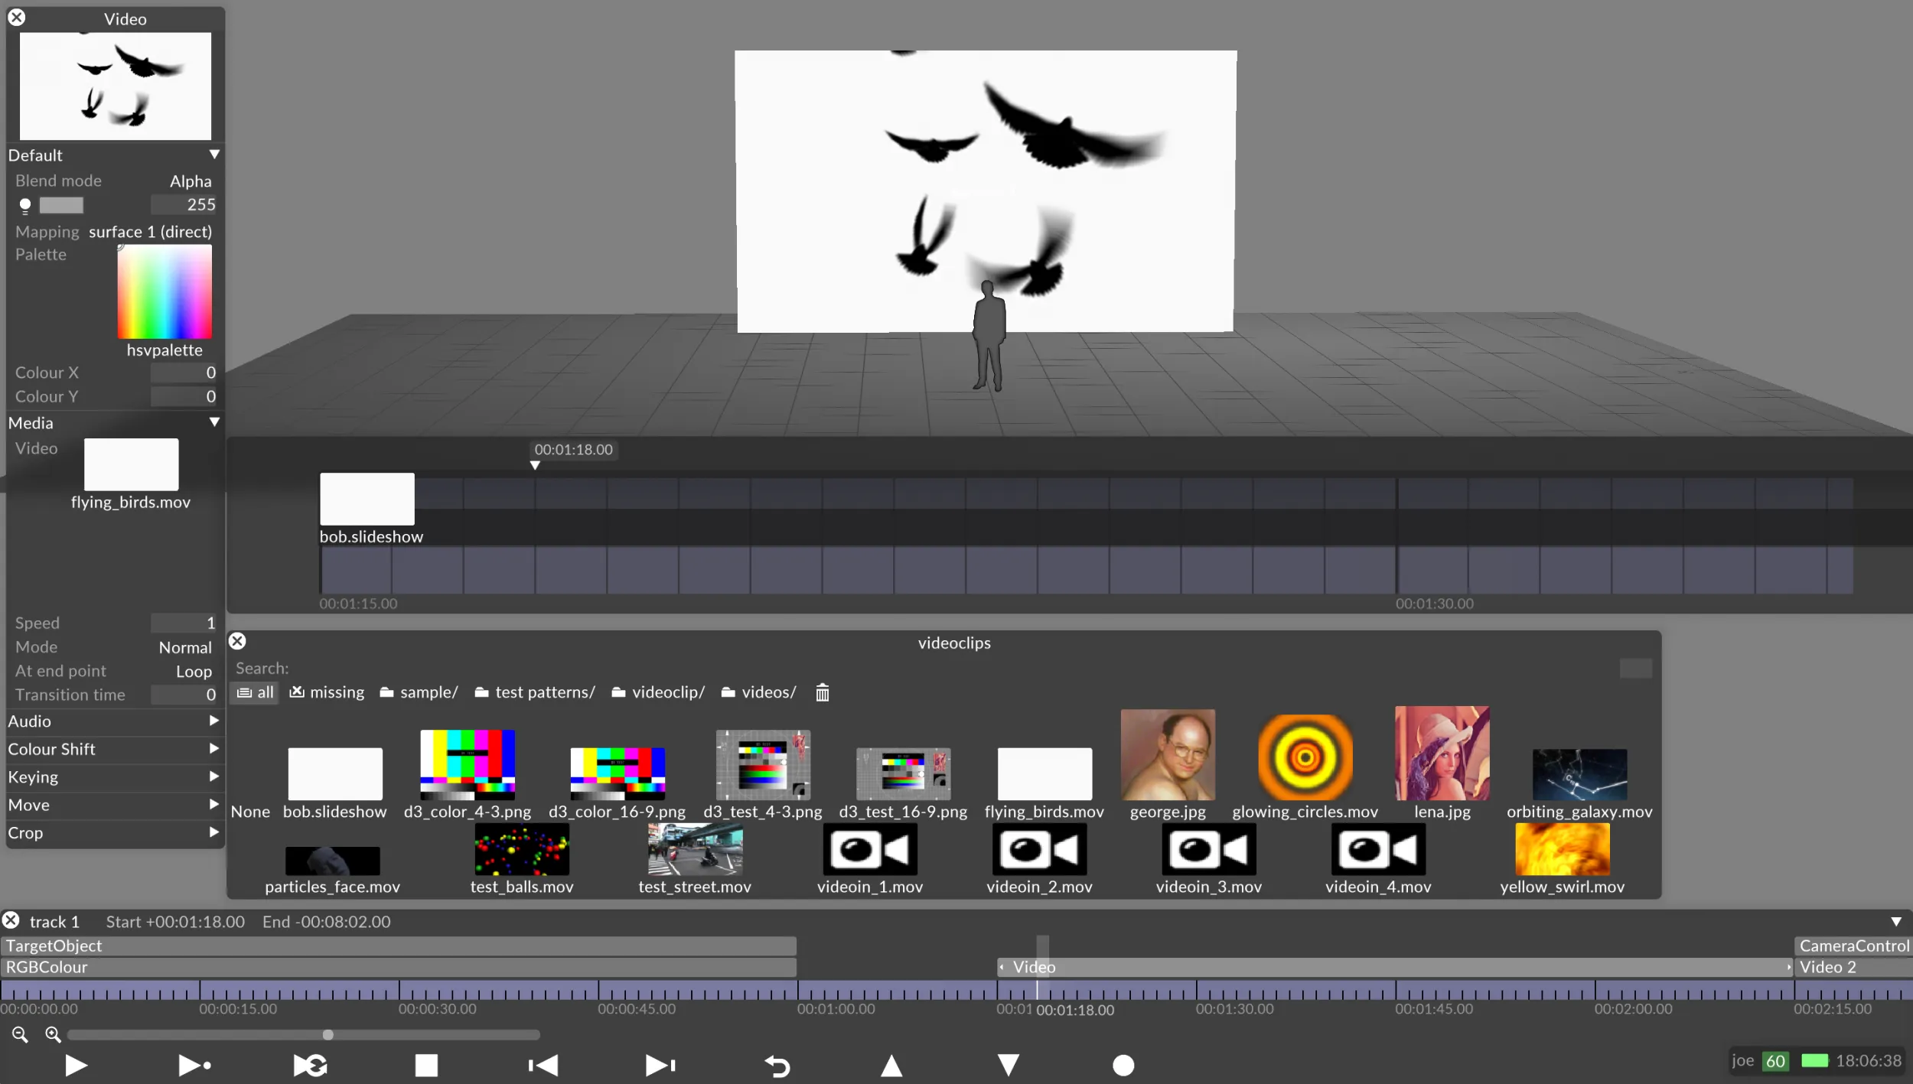Jump to previous cue with the skip-back icon

click(542, 1065)
